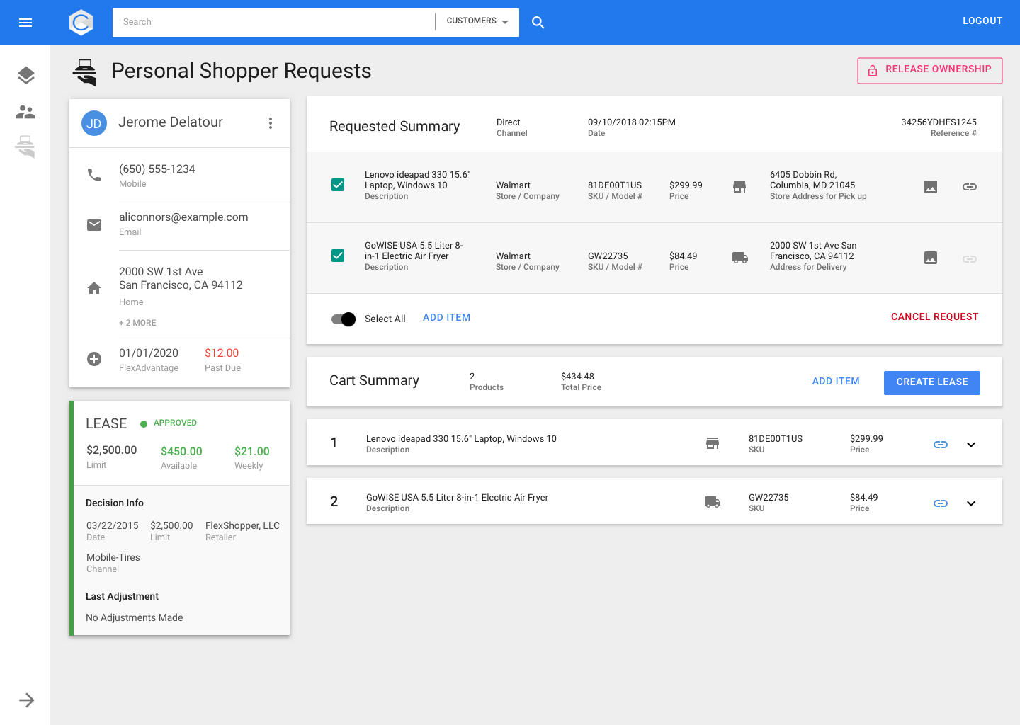Uncheck the GoWISE Air Fryer checkbox

tap(338, 256)
